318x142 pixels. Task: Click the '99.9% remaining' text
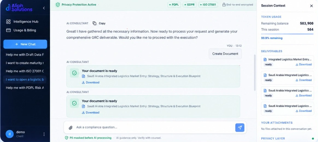pos(272,38)
